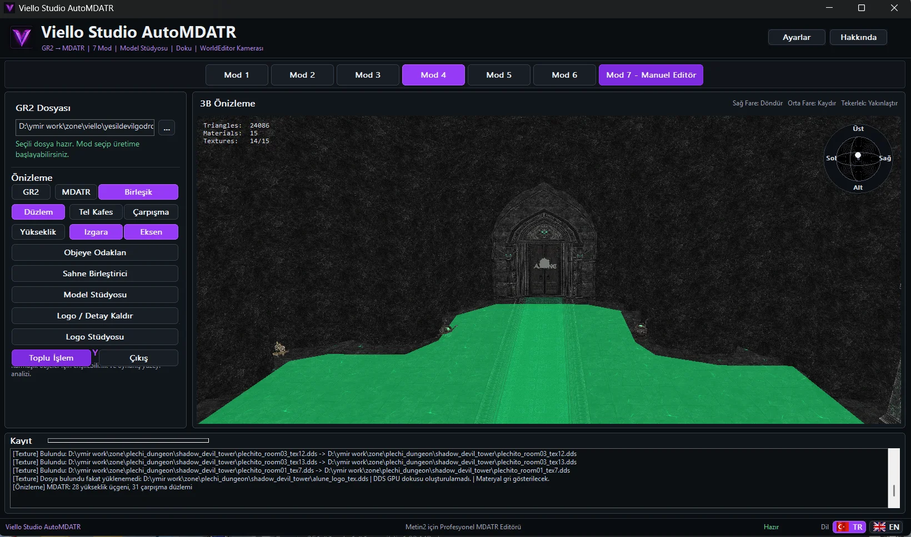The height and width of the screenshot is (537, 911).
Task: Toggle Izgara grid display
Action: tap(96, 232)
